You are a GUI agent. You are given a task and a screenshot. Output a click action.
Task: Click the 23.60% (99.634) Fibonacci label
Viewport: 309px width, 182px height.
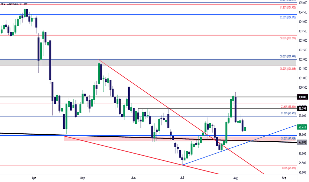(x=288, y=107)
